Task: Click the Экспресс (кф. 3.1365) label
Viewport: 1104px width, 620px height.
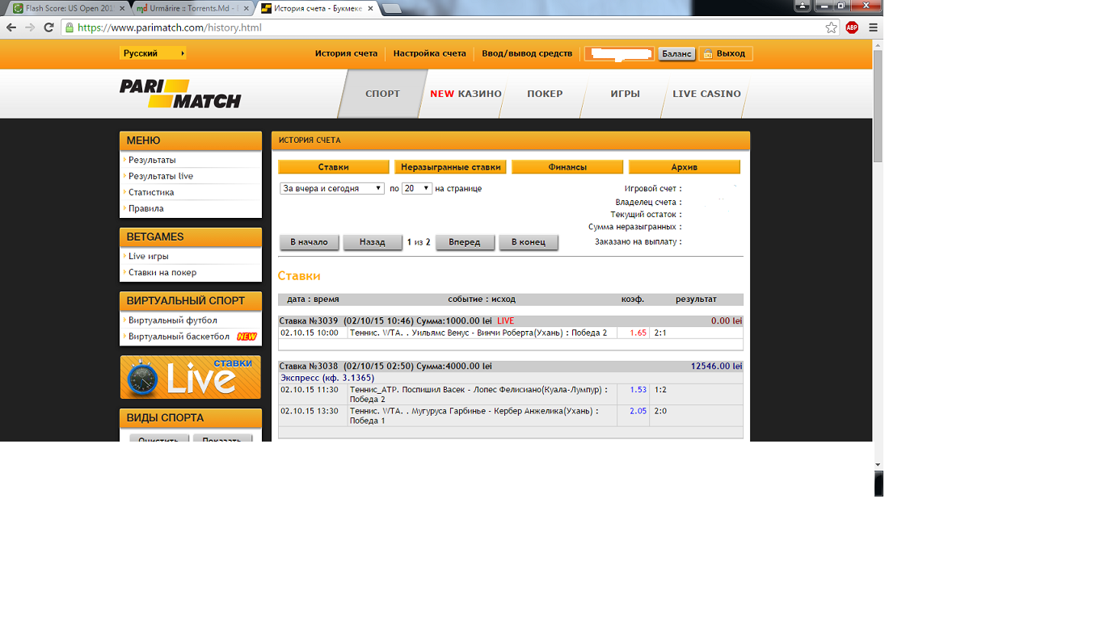Action: (327, 378)
